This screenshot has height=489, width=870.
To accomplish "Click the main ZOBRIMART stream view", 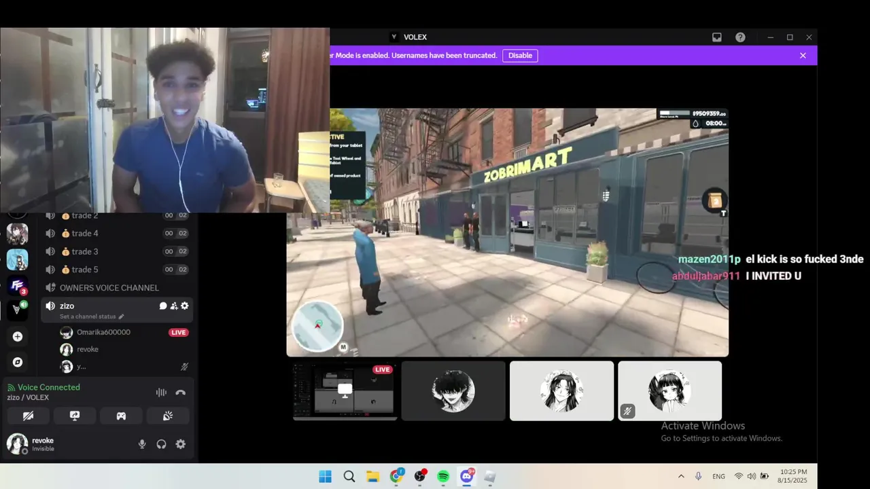I will (508, 232).
